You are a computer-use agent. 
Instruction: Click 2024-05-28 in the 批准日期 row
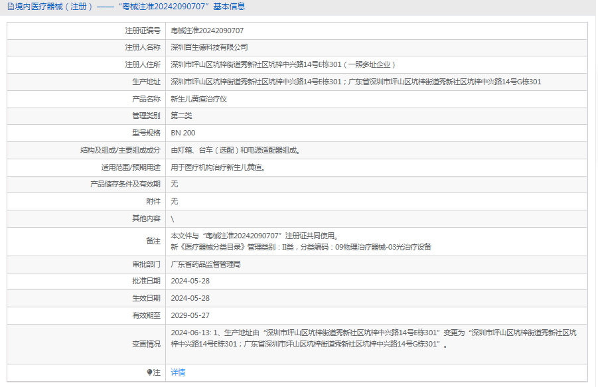coord(190,281)
